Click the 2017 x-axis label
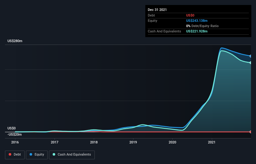 [55, 142]
